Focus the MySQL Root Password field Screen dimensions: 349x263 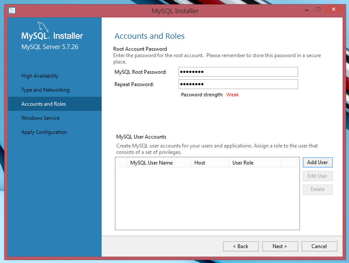[x=238, y=72]
